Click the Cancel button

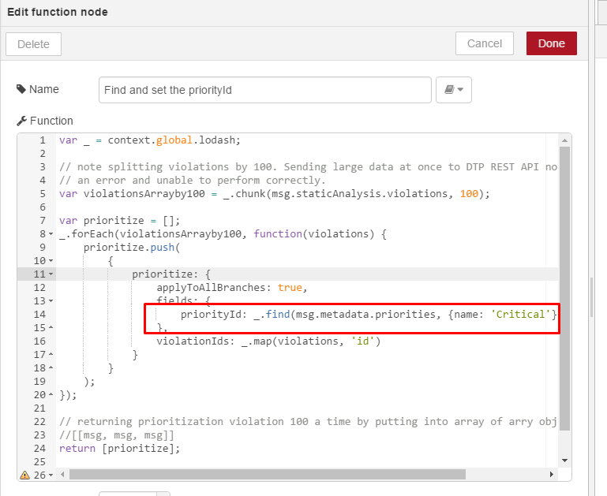(485, 43)
